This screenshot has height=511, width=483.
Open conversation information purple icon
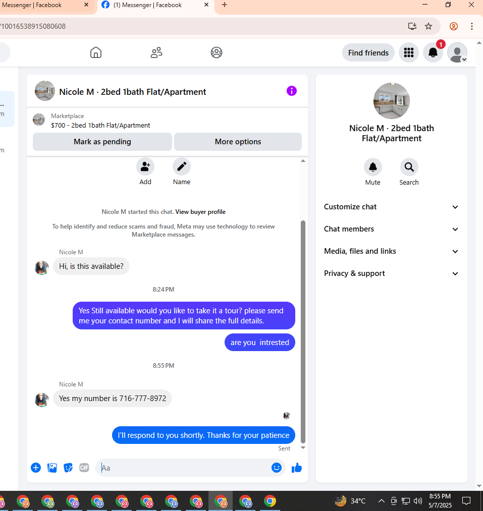click(292, 91)
